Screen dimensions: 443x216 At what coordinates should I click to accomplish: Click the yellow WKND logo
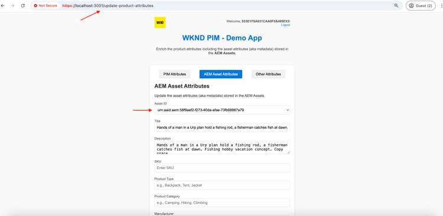pyautogui.click(x=160, y=22)
